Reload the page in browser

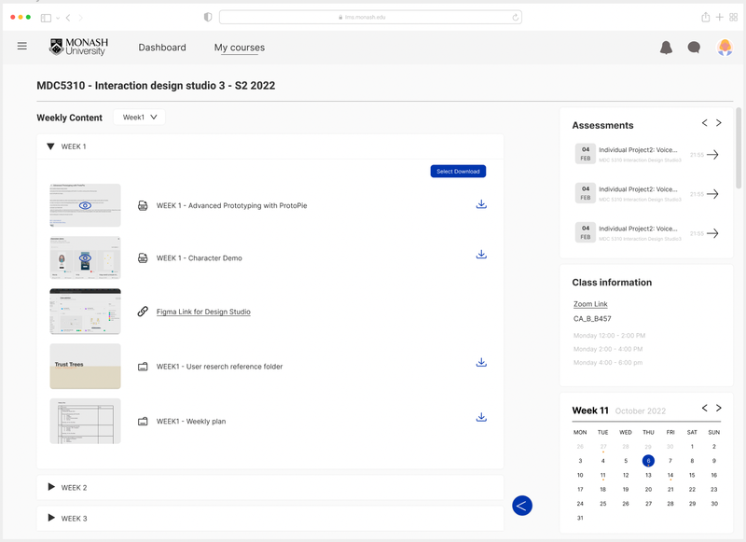coord(516,17)
